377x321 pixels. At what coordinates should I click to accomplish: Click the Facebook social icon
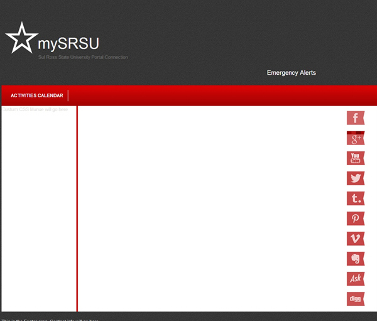356,118
